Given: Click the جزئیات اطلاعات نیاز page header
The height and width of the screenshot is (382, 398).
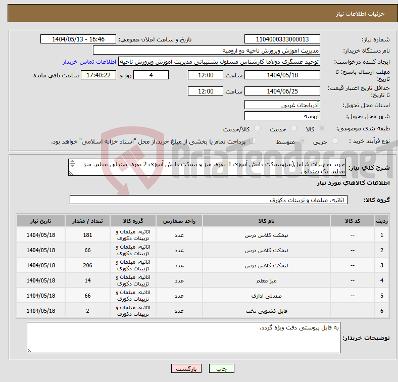Looking at the screenshot, I should tap(361, 14).
